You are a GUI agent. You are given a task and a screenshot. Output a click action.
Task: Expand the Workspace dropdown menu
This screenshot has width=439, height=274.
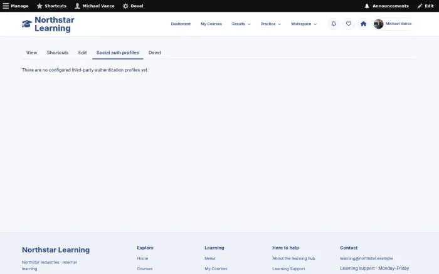coord(304,24)
